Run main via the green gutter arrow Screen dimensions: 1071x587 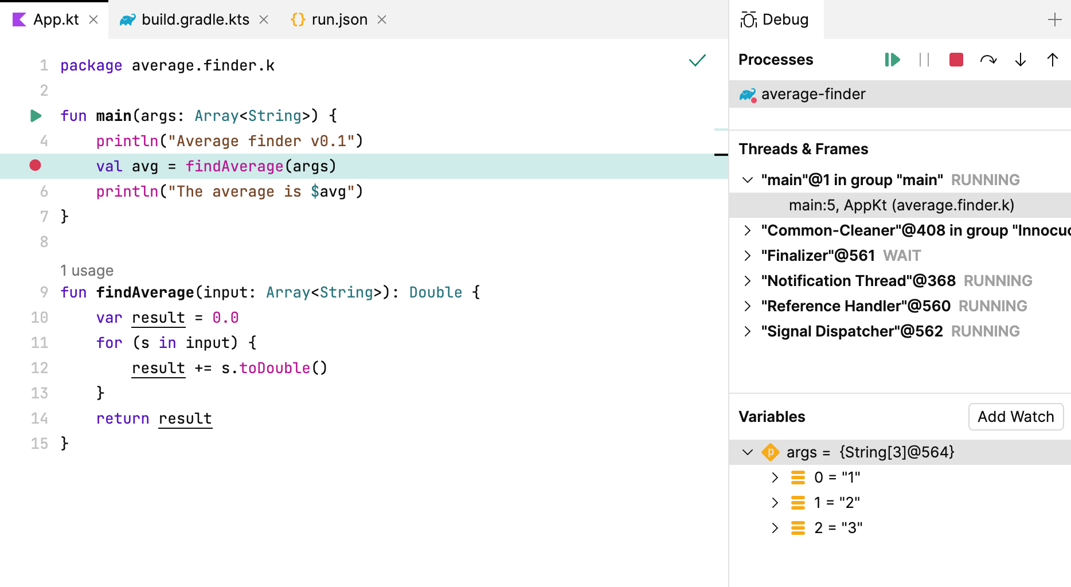[x=36, y=115]
